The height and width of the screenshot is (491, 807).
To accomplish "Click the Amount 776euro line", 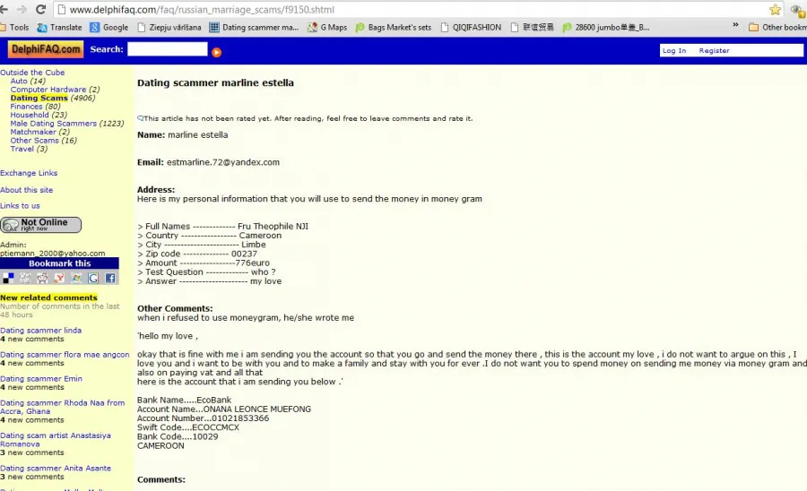I will click(x=204, y=263).
